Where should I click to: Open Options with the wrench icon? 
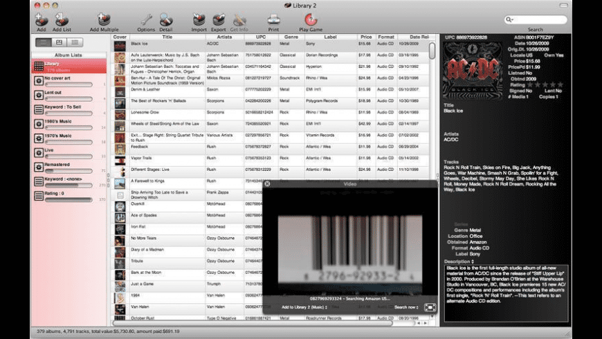(146, 19)
